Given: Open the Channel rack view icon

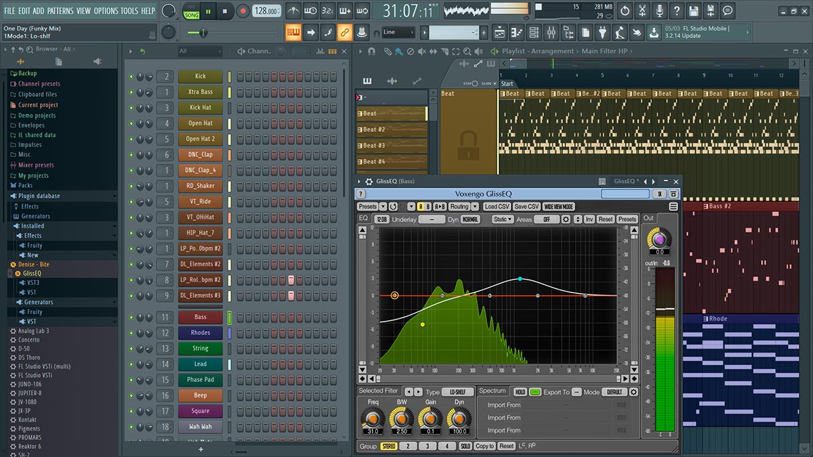Looking at the screenshot, I should tap(534, 32).
